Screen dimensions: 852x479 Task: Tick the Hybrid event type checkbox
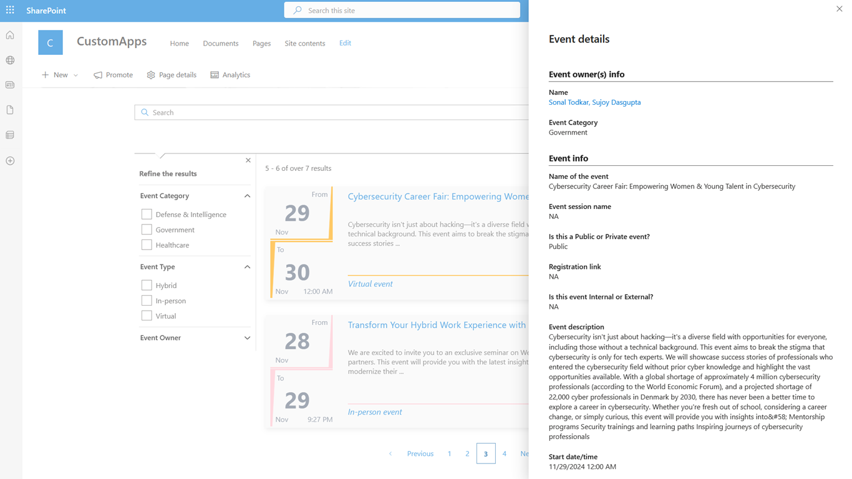click(147, 285)
